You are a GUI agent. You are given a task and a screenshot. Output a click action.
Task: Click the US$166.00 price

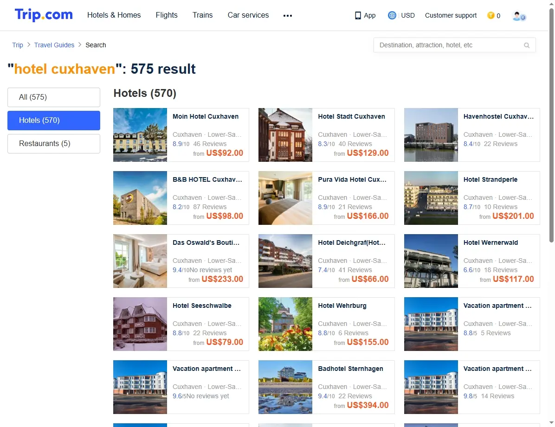(x=368, y=216)
